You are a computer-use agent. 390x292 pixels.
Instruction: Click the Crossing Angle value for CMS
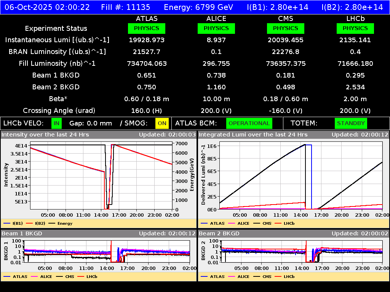click(286, 111)
